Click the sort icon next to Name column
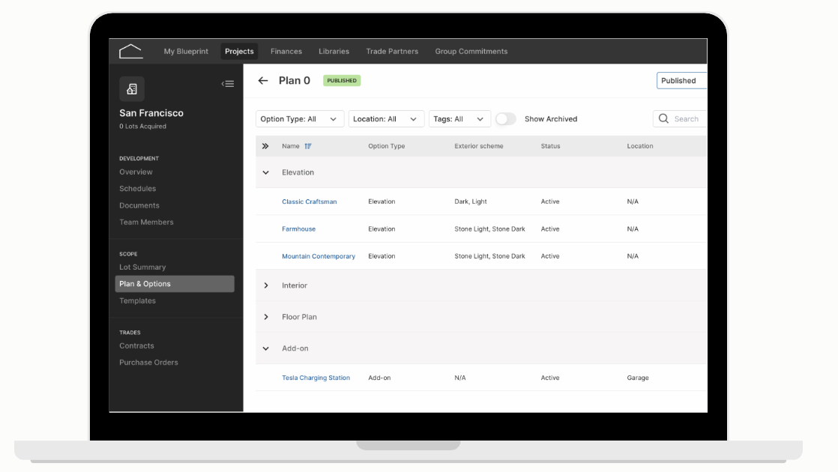838x472 pixels. [x=308, y=146]
